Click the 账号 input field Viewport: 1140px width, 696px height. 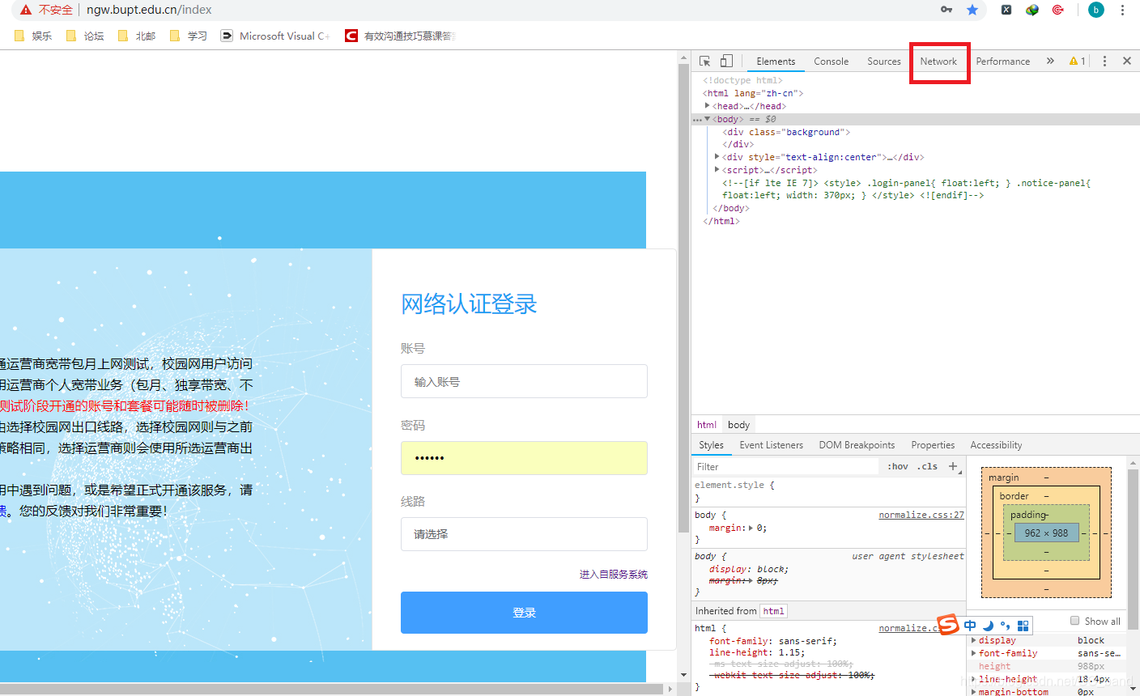(x=524, y=381)
